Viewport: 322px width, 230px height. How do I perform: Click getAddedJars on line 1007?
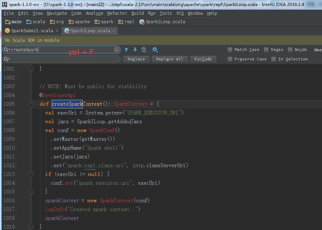pyautogui.click(x=125, y=121)
